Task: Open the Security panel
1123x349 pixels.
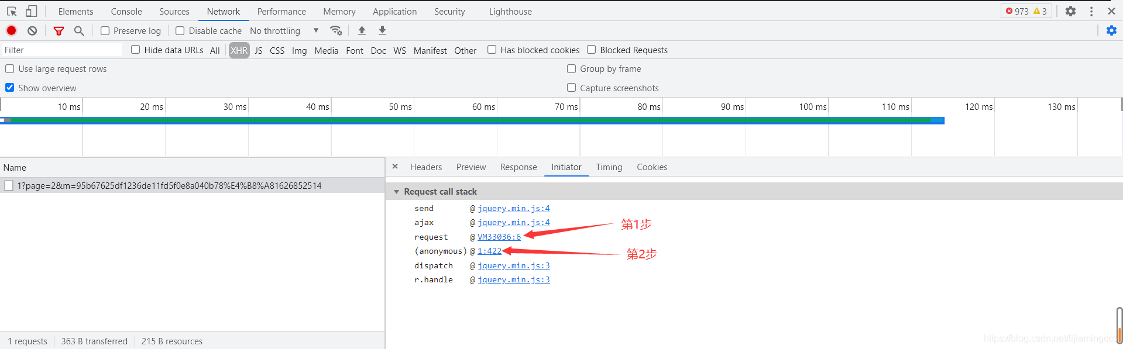Action: coord(449,11)
